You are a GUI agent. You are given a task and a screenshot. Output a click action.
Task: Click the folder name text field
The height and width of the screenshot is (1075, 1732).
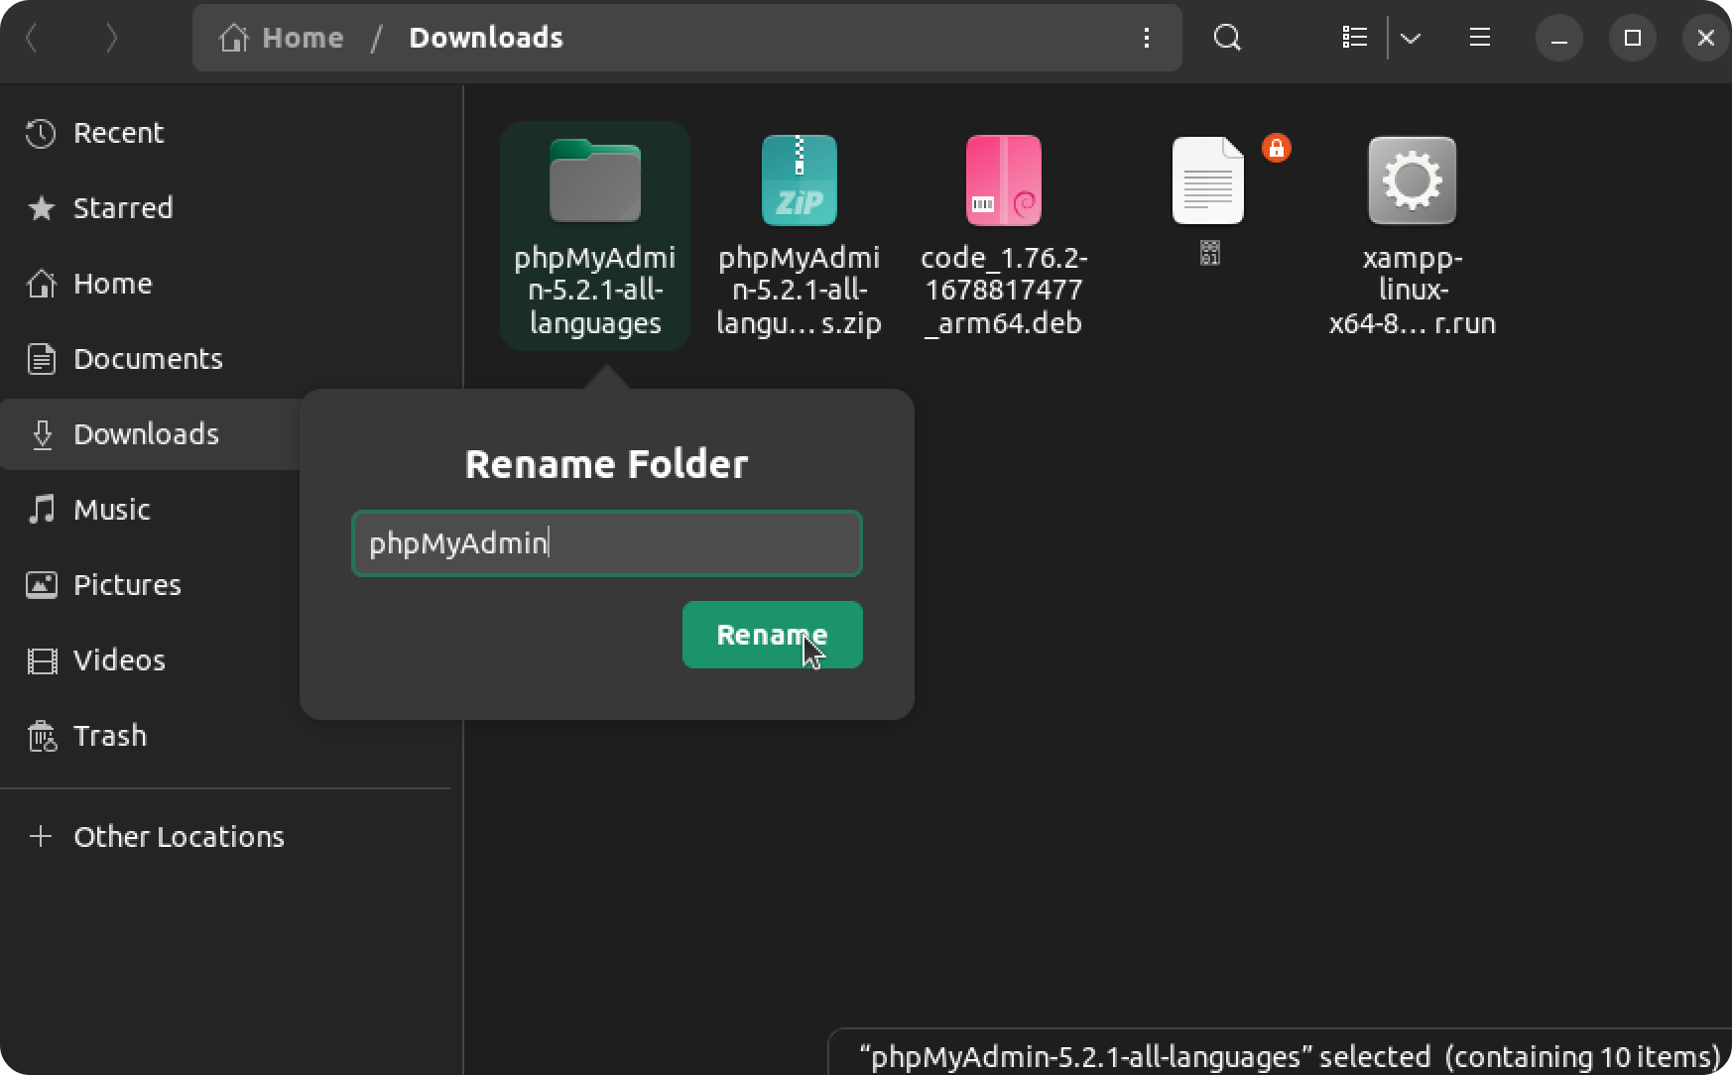[607, 543]
